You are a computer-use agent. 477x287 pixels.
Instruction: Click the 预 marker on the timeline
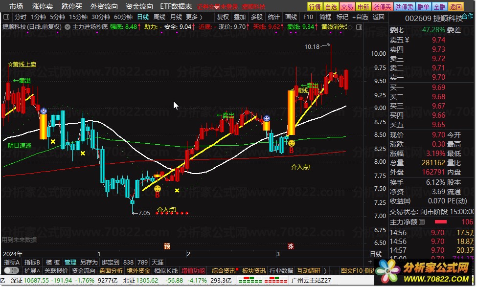[x=167, y=246]
